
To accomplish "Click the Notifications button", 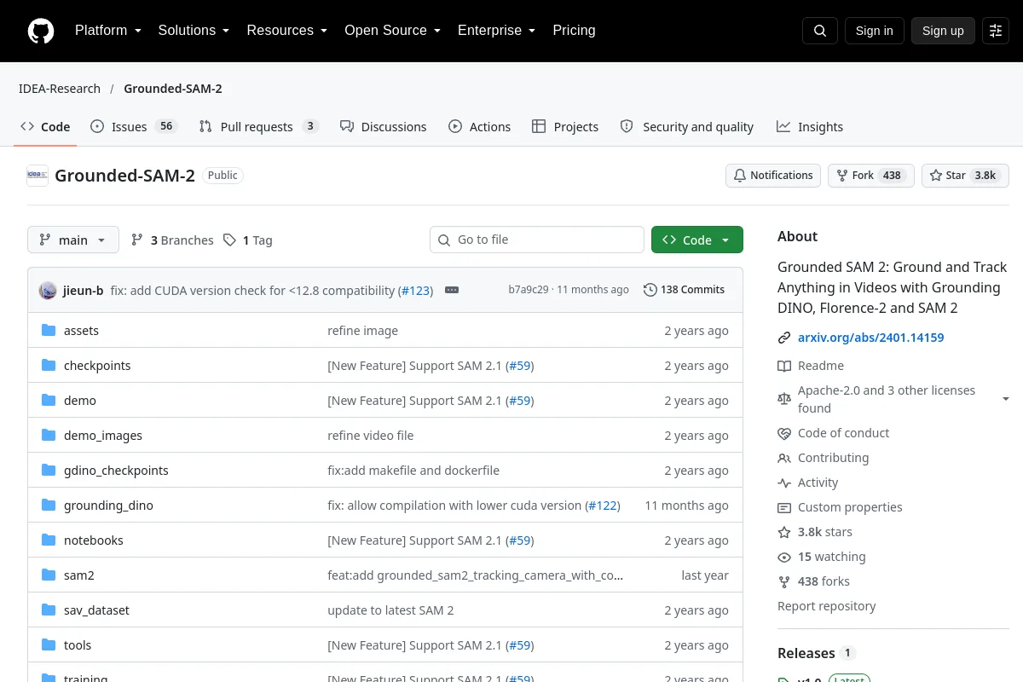I will 773,176.
